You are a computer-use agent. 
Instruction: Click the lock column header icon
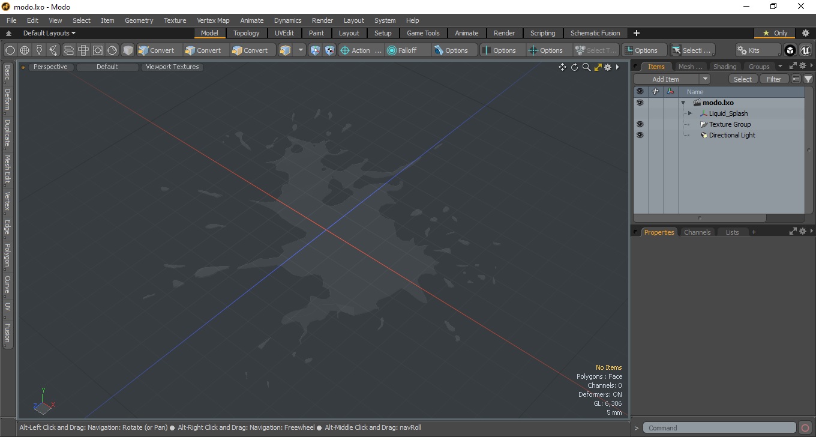pyautogui.click(x=655, y=92)
